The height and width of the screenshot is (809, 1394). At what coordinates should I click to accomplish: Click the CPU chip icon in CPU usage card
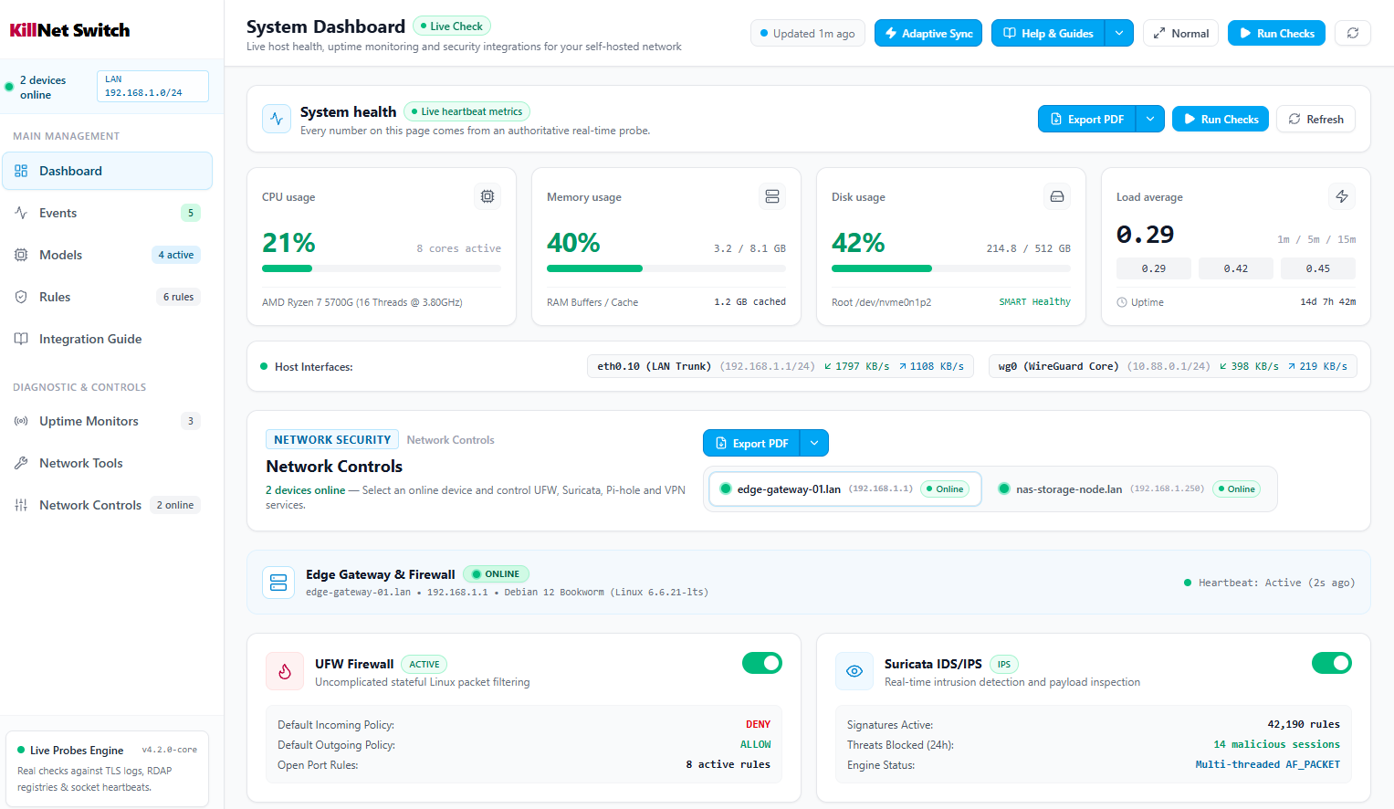(x=487, y=196)
